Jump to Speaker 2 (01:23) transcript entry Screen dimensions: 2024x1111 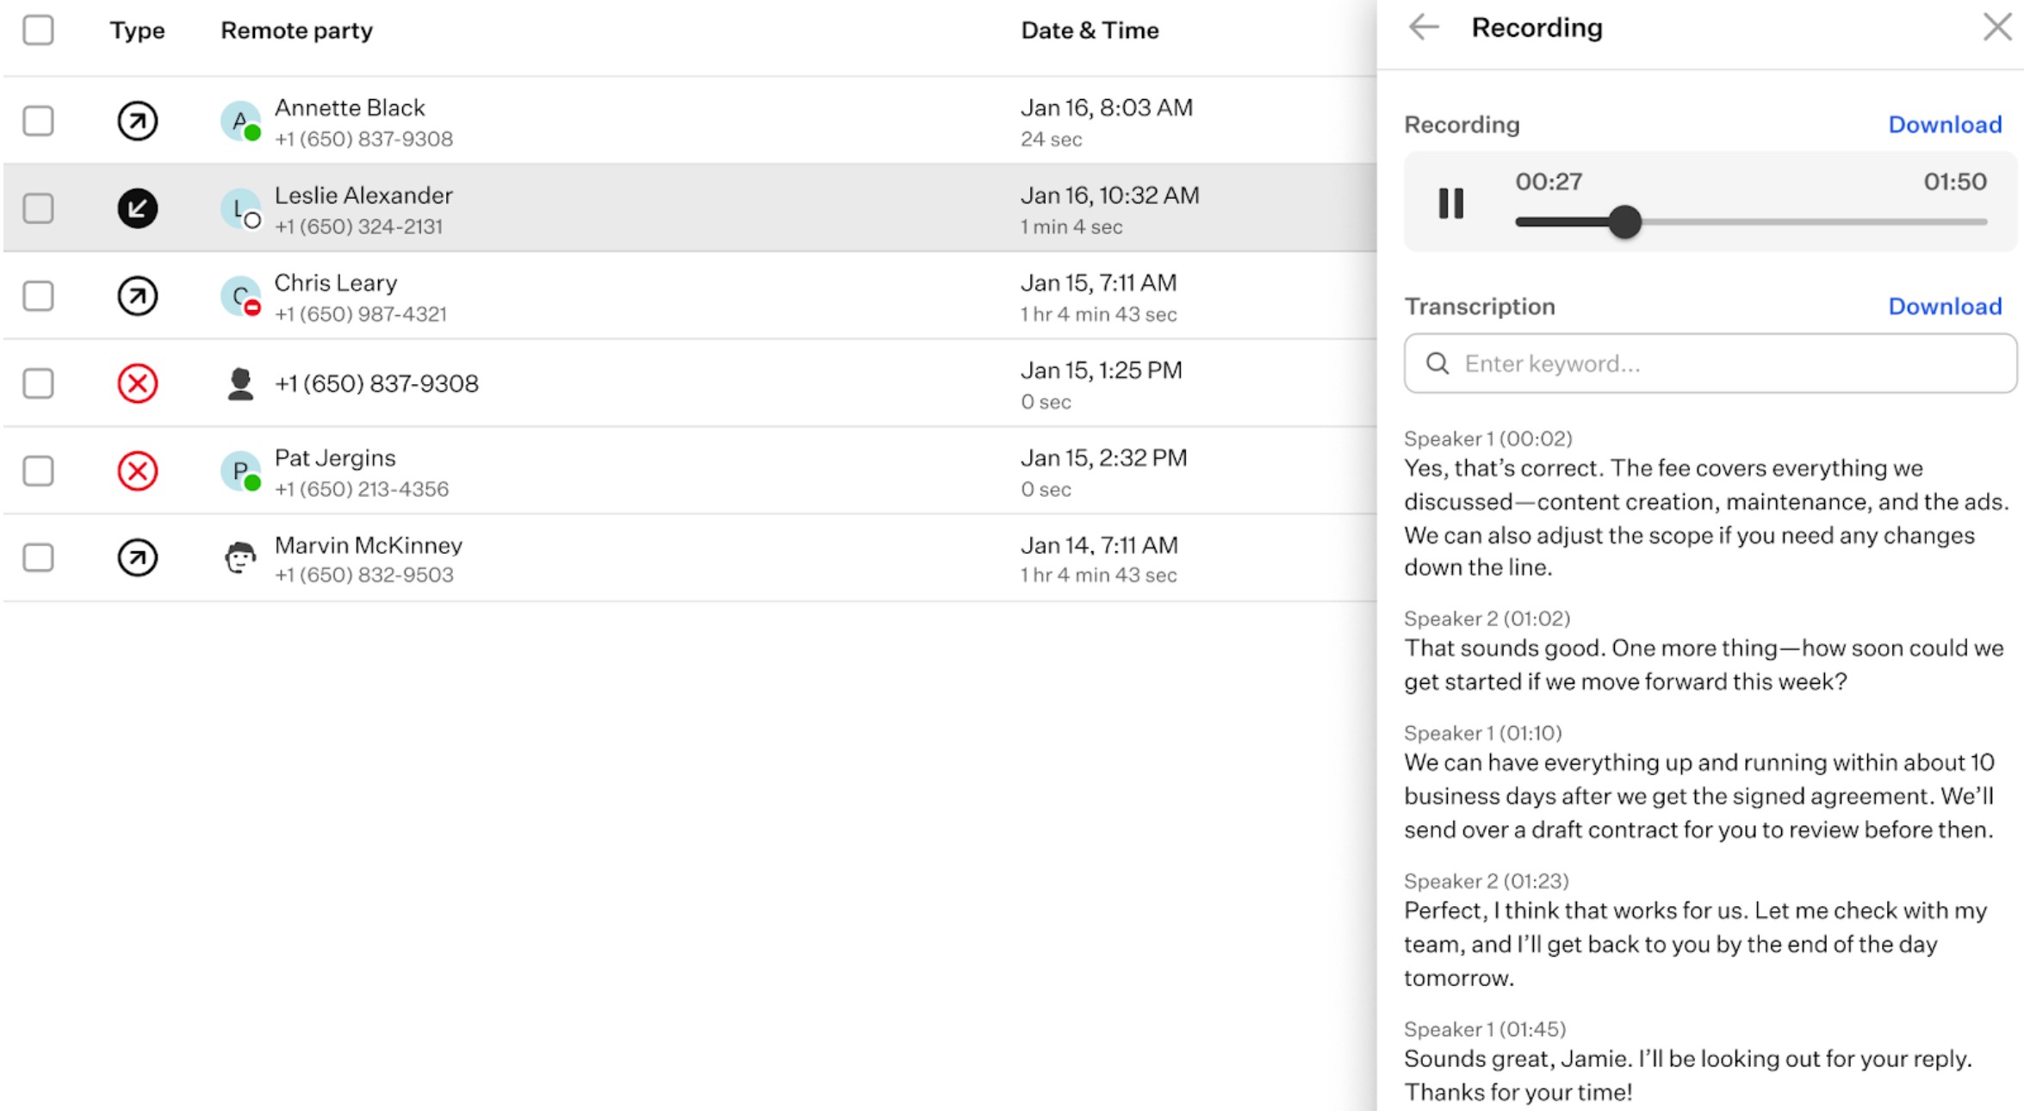1487,882
